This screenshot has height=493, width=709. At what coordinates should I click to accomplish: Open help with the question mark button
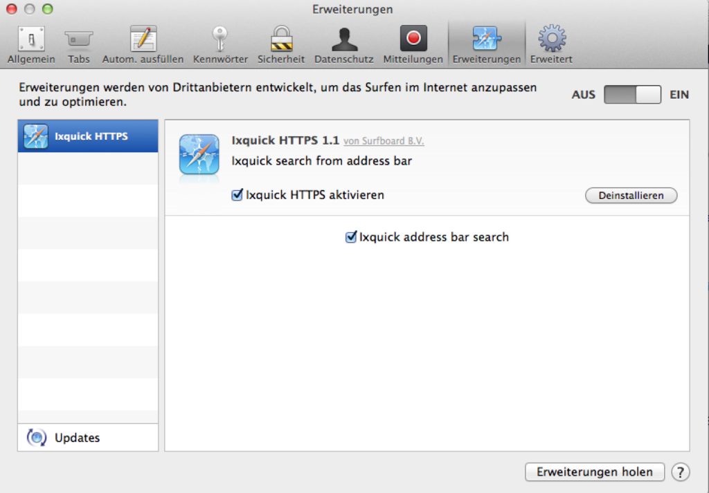coord(681,472)
